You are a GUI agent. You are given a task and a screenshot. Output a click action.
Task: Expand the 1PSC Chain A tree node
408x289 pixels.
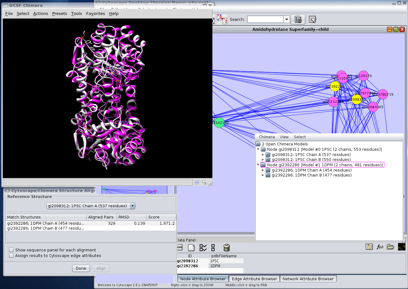tap(263, 155)
